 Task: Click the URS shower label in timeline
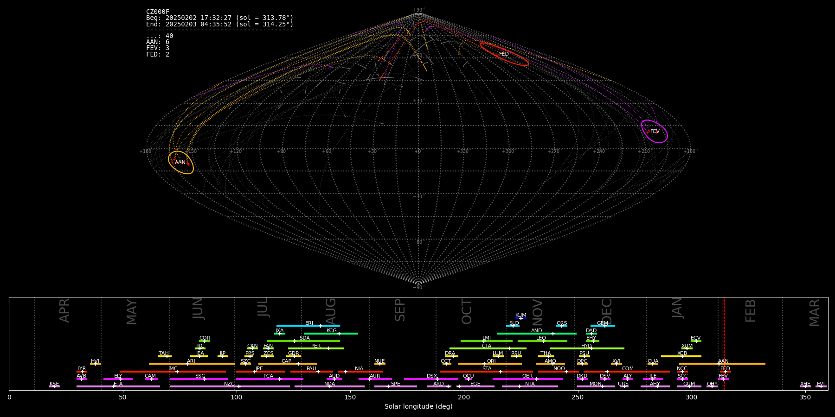(623, 384)
